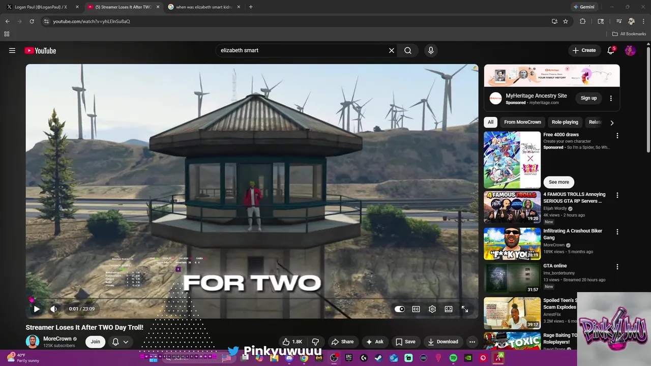Join the MoreCrown channel membership
The image size is (651, 366).
tap(96, 342)
